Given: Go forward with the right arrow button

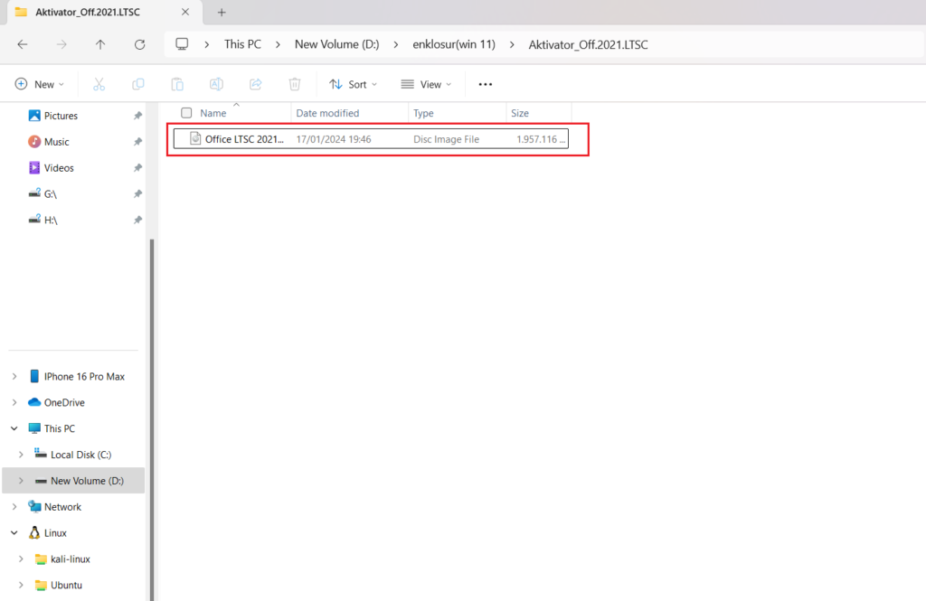Looking at the screenshot, I should coord(61,44).
